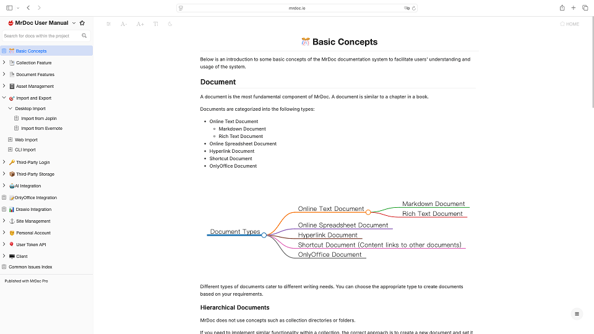
Task: Click the Safari share icon
Action: (x=562, y=8)
